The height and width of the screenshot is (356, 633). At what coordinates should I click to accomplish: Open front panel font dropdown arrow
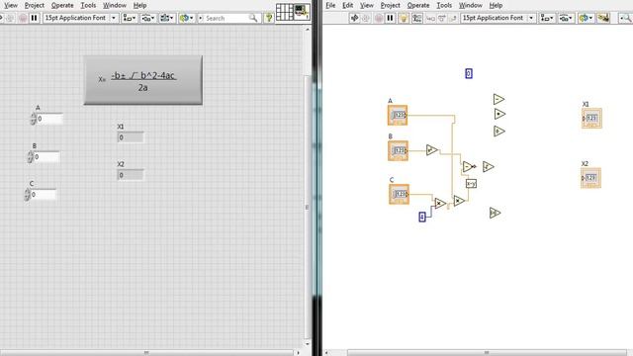pos(114,18)
